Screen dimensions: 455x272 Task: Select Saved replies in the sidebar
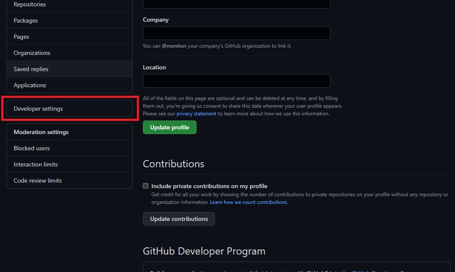[31, 69]
